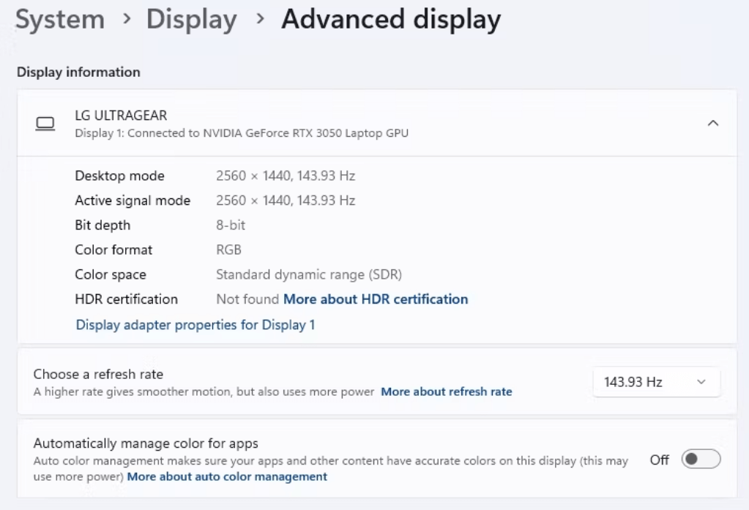Collapse the LG ULTRAGEAR display information panel
This screenshot has height=510, width=749.
712,124
